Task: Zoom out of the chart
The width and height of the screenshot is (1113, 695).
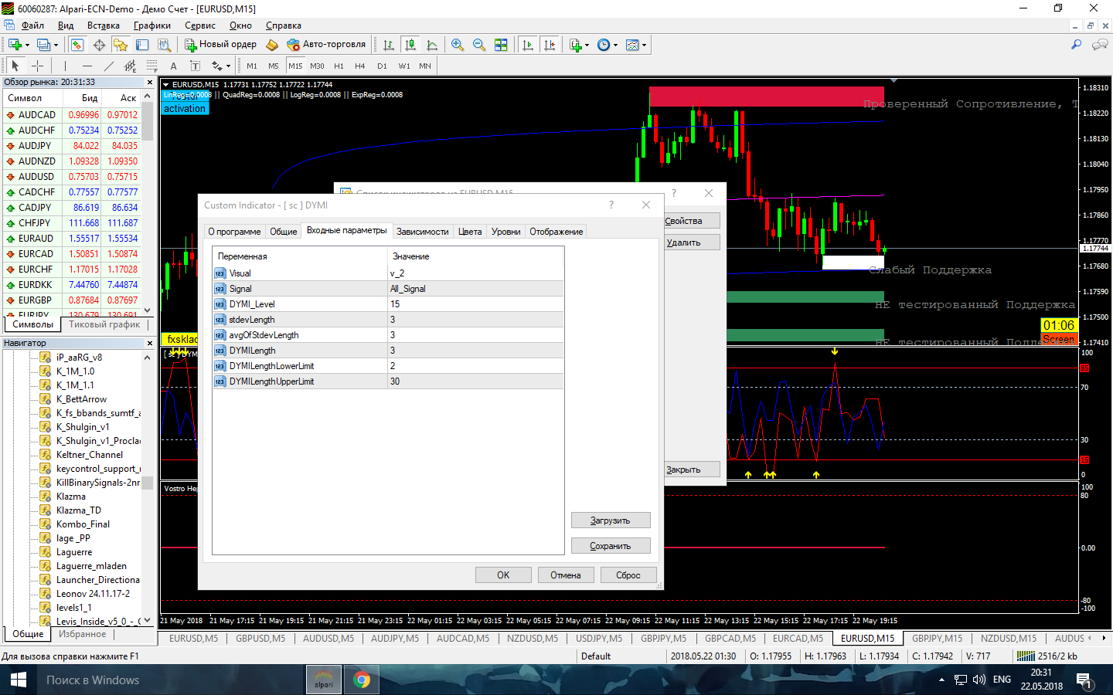Action: (479, 45)
